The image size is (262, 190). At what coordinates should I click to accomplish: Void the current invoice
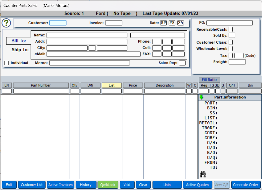pos(127,185)
